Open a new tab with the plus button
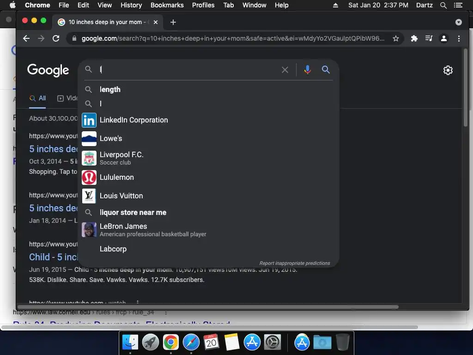This screenshot has height=355, width=473. click(173, 22)
